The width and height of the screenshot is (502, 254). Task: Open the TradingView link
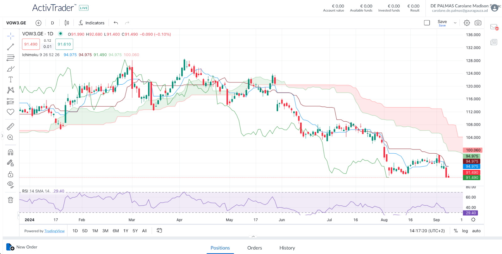tap(54, 231)
